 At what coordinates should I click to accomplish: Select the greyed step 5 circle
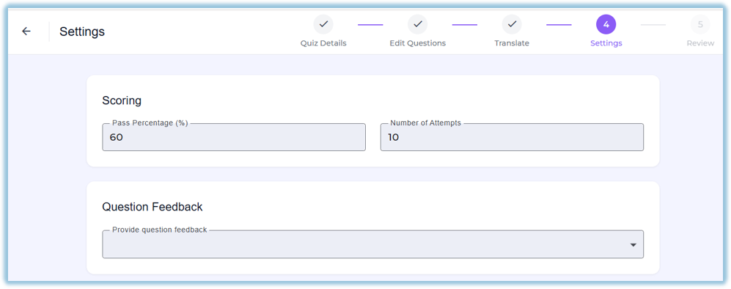pos(700,24)
